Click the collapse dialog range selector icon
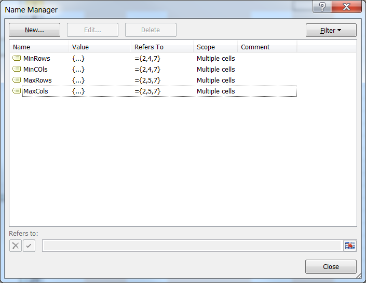Image resolution: width=366 pixels, height=283 pixels. point(349,246)
